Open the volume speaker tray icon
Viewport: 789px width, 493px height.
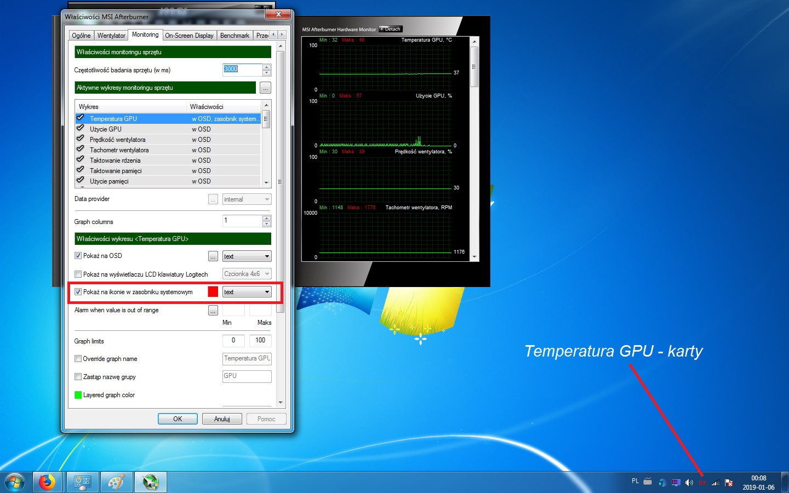click(x=689, y=483)
